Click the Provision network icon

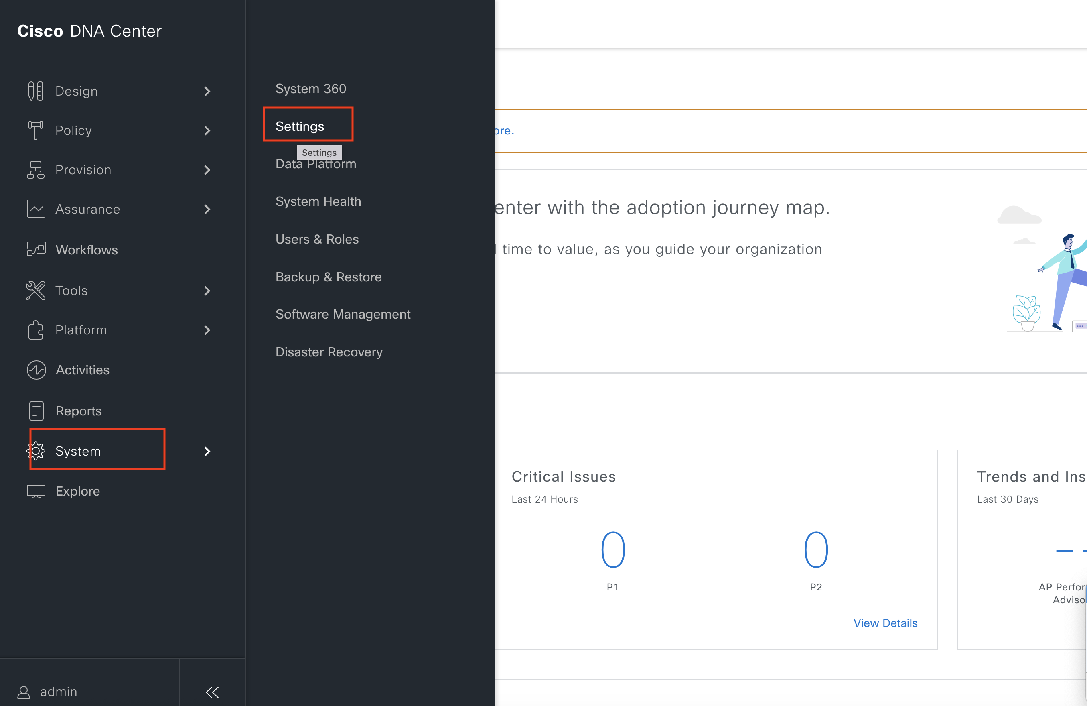(x=36, y=169)
